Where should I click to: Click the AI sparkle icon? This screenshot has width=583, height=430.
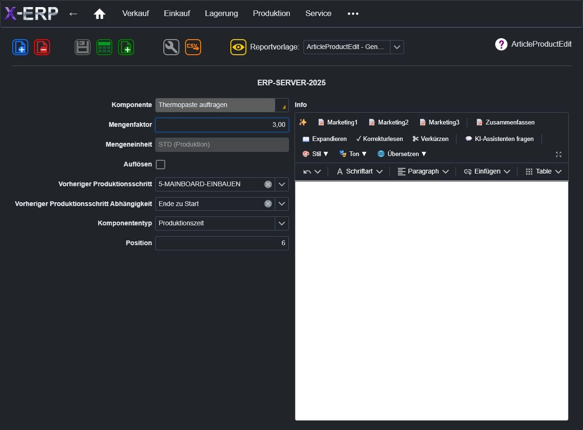pos(303,122)
